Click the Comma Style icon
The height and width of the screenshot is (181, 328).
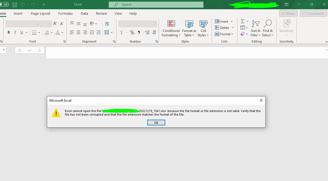click(139, 32)
